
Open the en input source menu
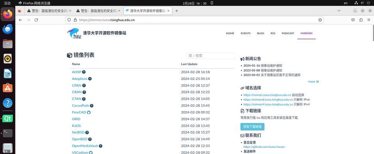[x=345, y=3]
